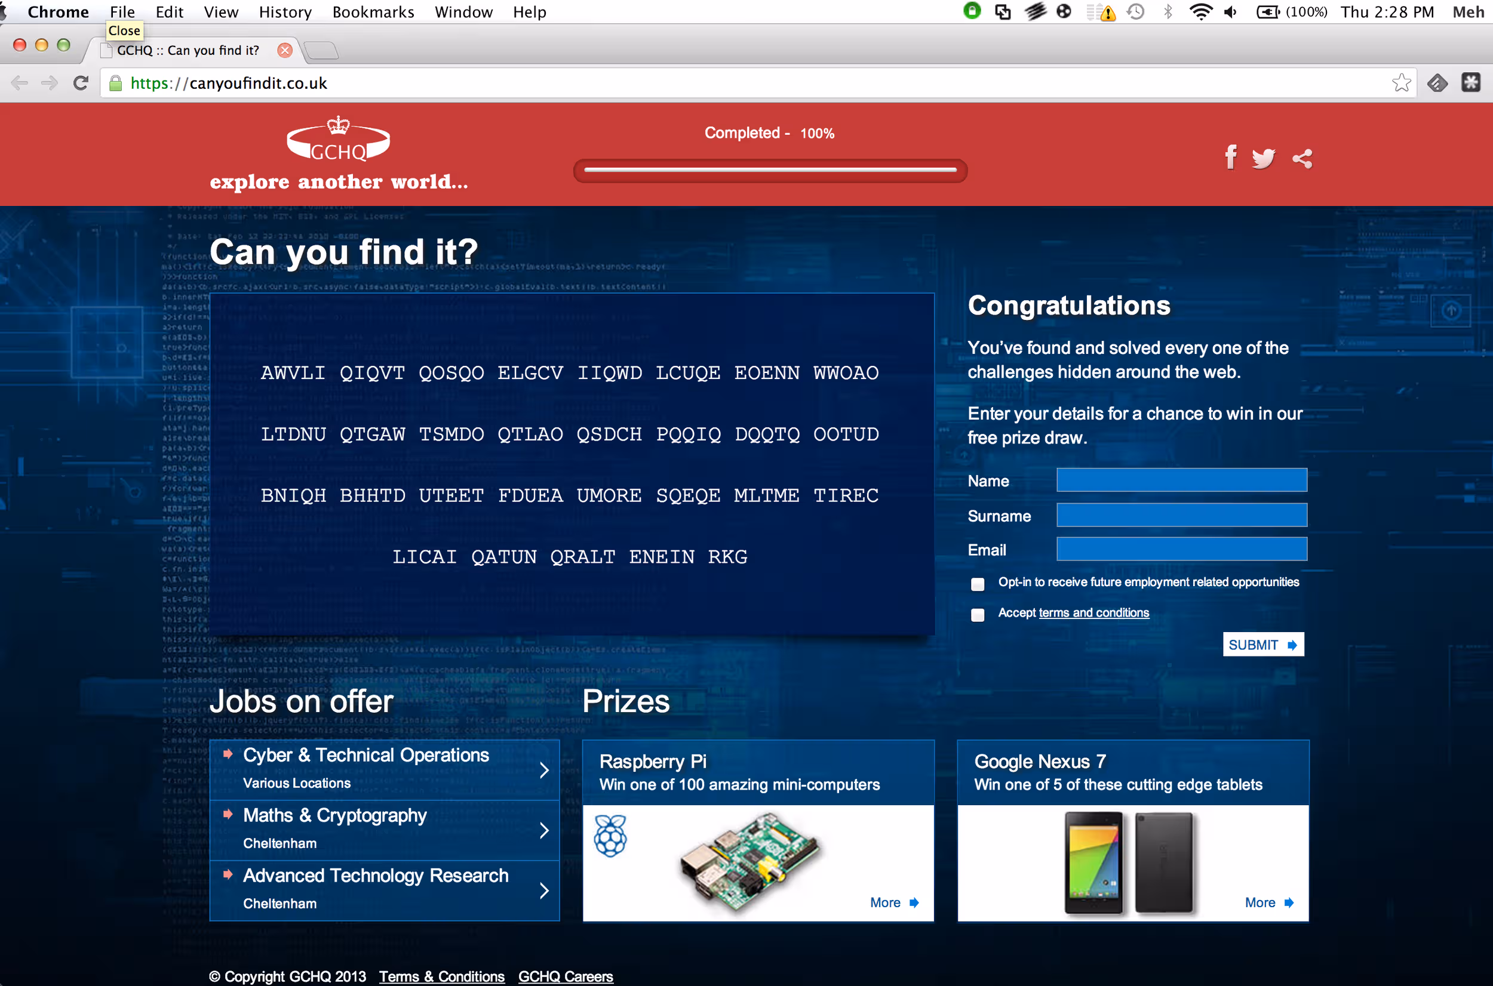The width and height of the screenshot is (1493, 986).
Task: Click the arrow icon beside Nexus 7 More
Action: tap(1289, 903)
